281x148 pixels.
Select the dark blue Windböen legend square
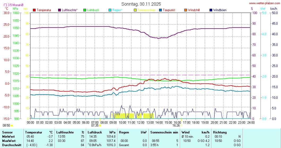[x=211, y=10]
